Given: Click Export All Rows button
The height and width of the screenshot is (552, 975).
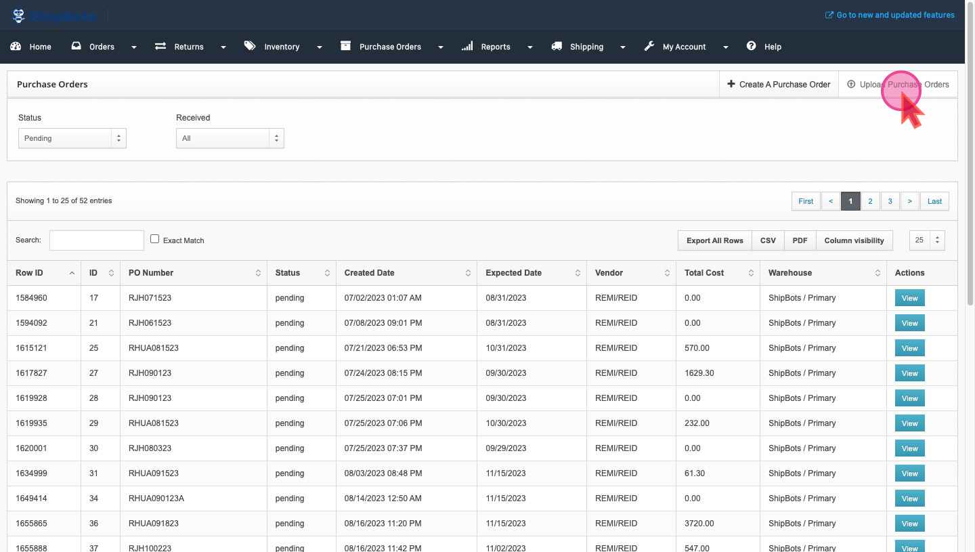Looking at the screenshot, I should 715,240.
